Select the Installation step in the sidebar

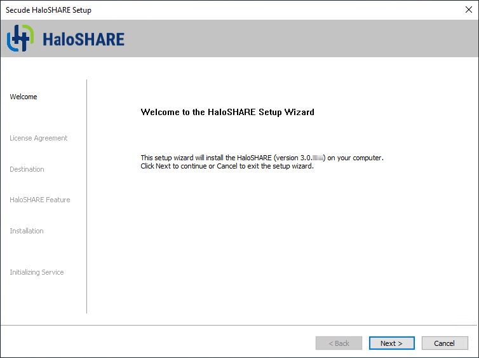(x=27, y=231)
